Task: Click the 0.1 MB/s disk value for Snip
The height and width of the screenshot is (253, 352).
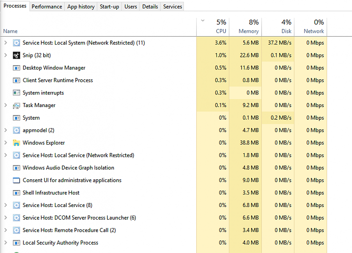Action: (x=281, y=55)
